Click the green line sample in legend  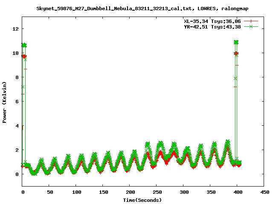tap(251, 26)
